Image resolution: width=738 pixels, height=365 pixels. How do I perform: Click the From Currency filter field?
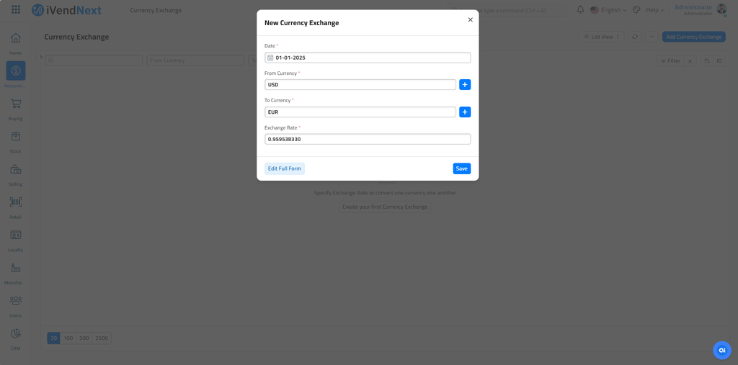point(195,60)
